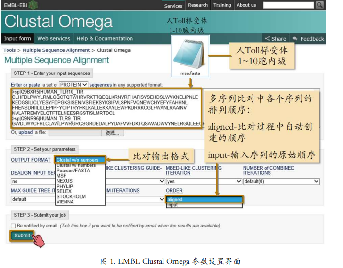The image size is (343, 268).
Task: Follow Multiple Sequence Alignment breadcrumb link
Action: [56, 50]
